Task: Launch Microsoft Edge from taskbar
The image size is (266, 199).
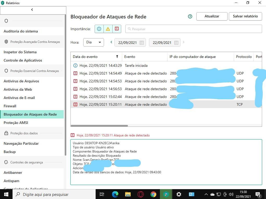Action: click(115, 194)
